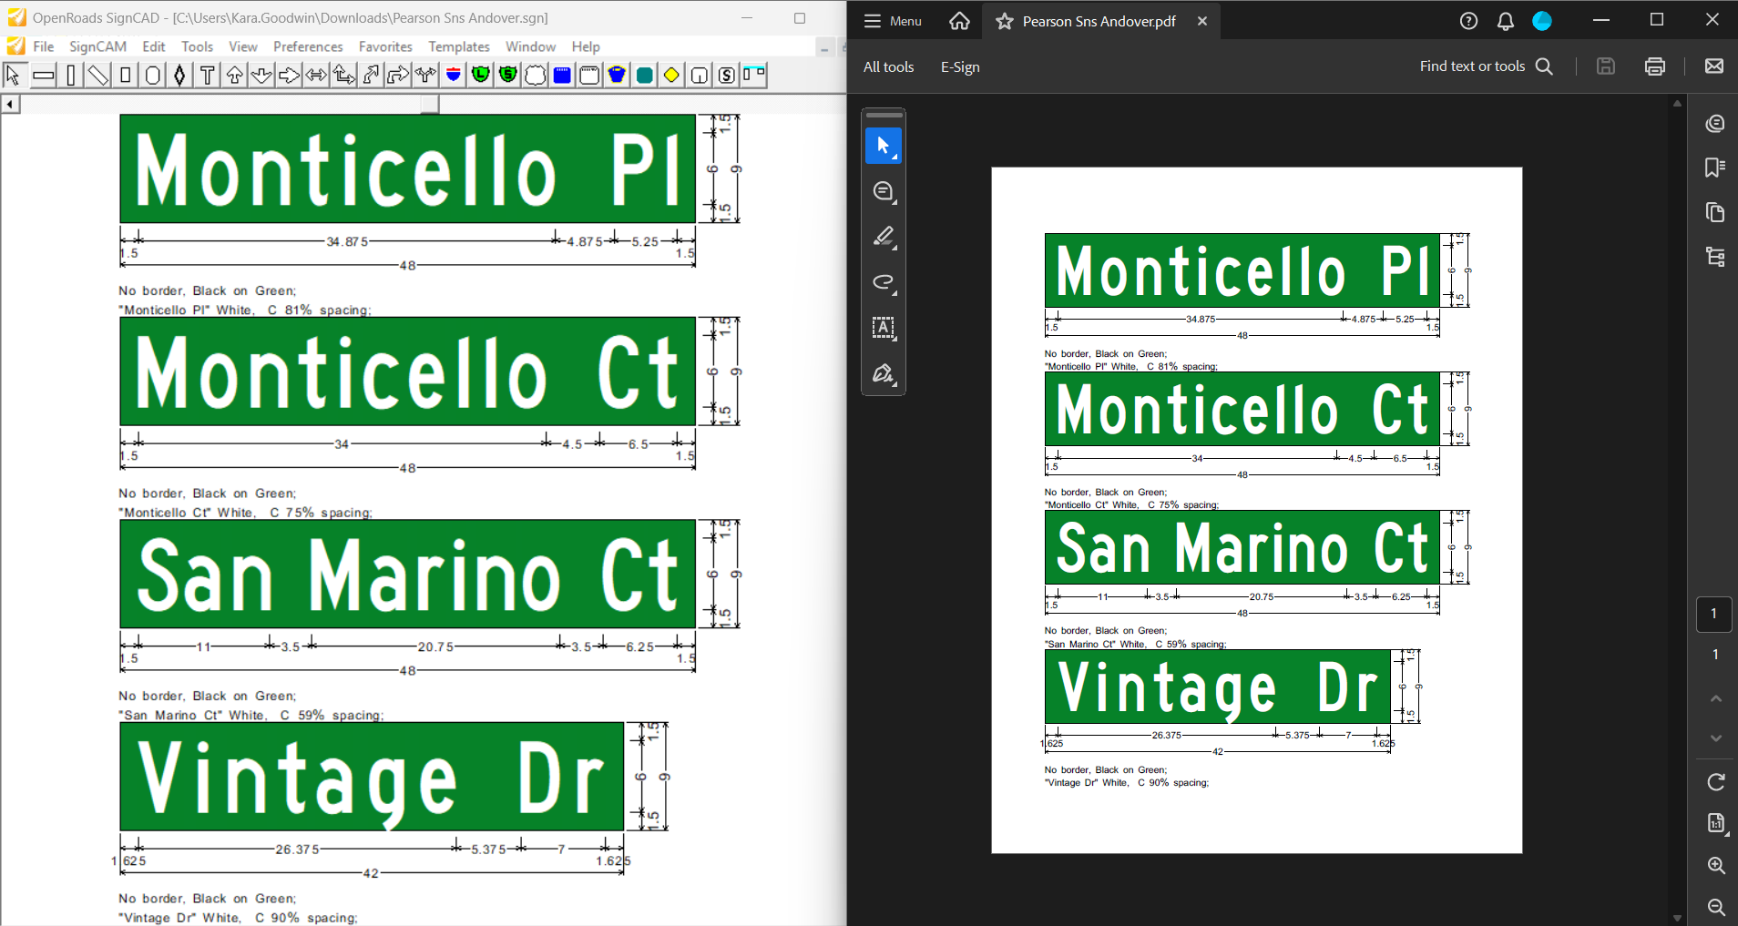The image size is (1738, 926).
Task: Open the bookmarks panel in Acrobat
Action: tap(1715, 168)
